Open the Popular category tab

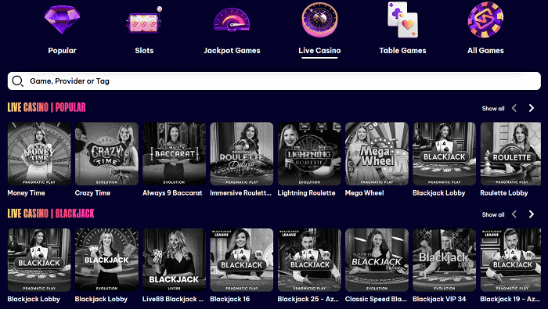click(x=62, y=51)
